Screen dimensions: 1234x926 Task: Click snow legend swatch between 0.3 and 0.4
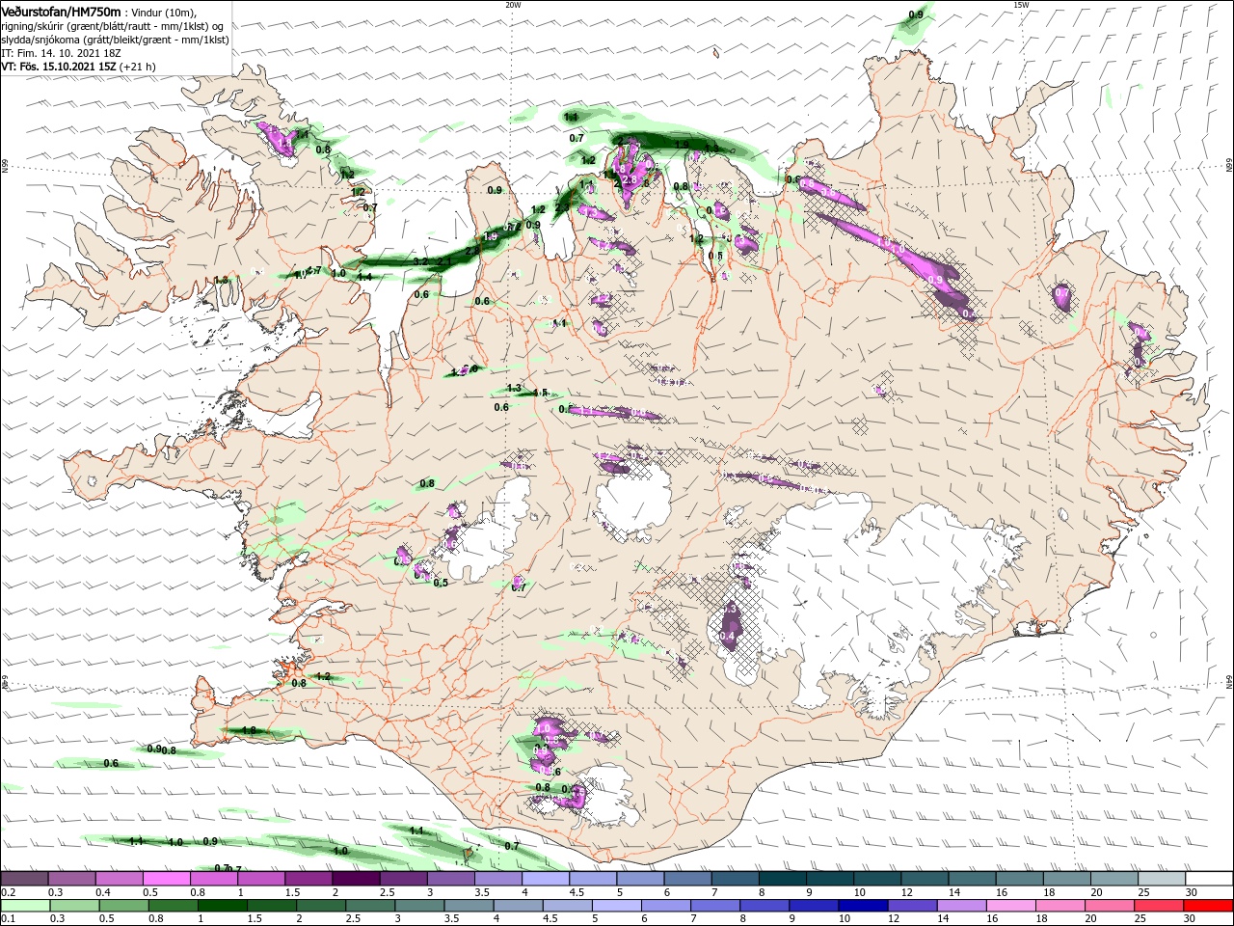71,879
